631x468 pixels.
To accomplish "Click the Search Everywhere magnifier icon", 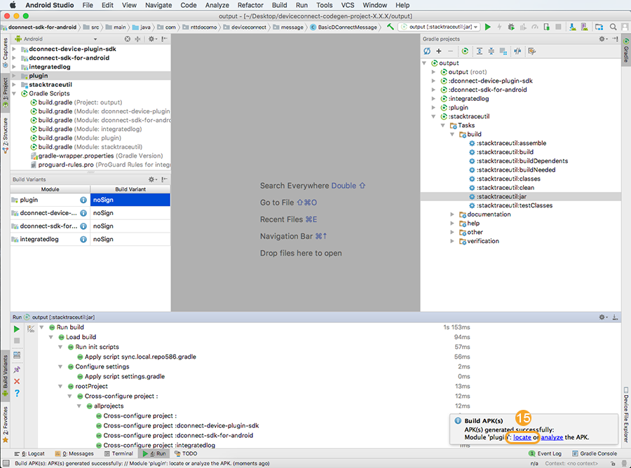I will coord(613,27).
